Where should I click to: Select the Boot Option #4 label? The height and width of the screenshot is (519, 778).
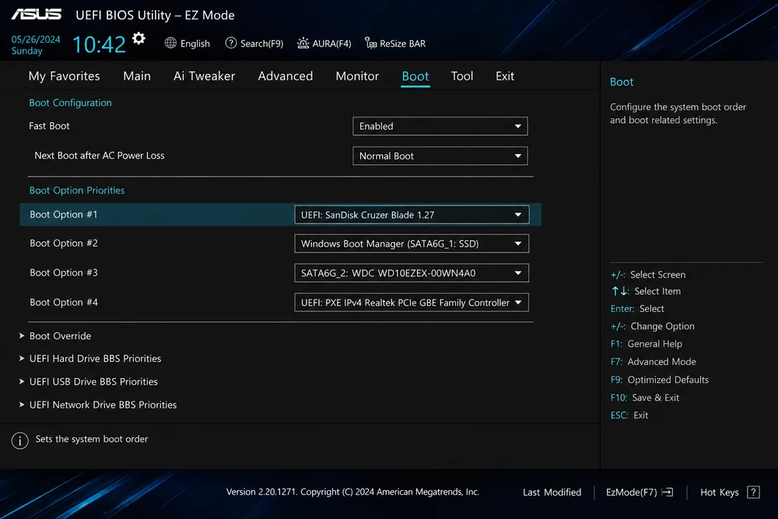pos(64,302)
